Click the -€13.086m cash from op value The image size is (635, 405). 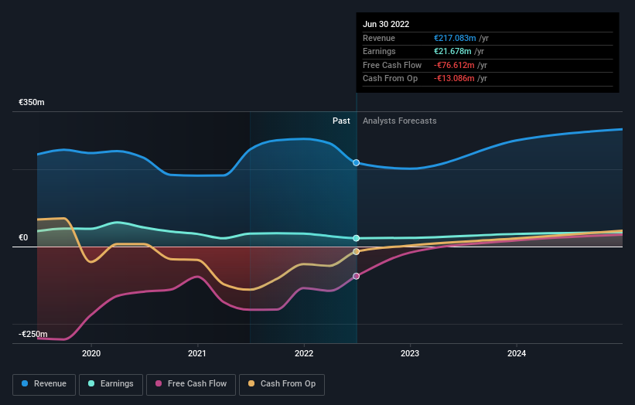pos(454,79)
